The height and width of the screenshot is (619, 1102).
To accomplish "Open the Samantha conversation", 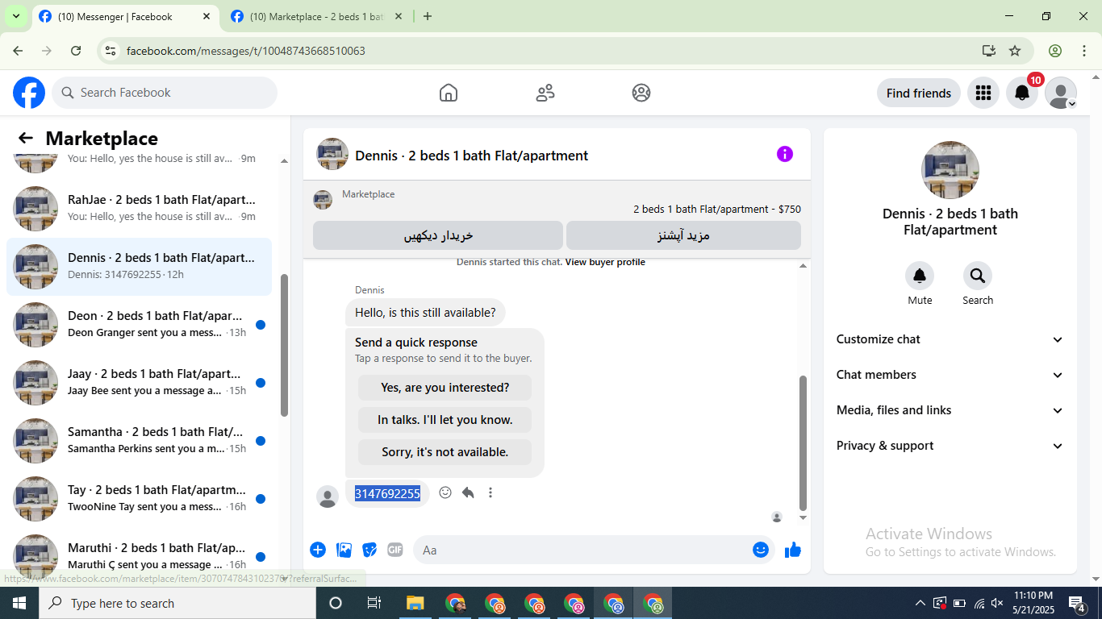I will pyautogui.click(x=139, y=441).
